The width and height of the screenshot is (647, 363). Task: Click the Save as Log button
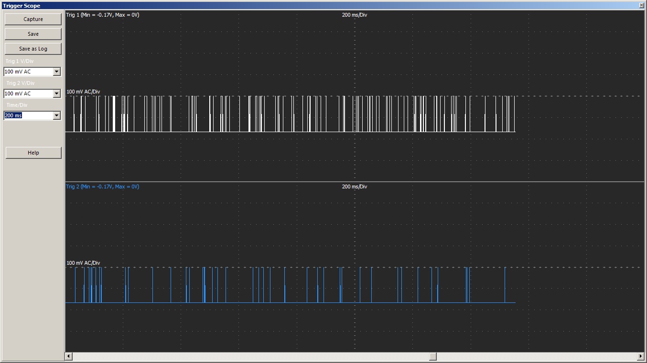pos(33,49)
